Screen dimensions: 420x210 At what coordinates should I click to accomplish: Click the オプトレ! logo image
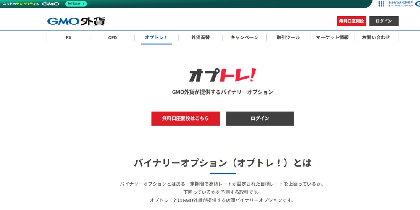223,75
